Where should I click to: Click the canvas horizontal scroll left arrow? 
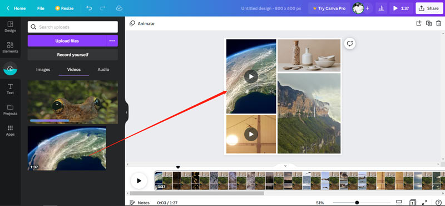point(127,164)
